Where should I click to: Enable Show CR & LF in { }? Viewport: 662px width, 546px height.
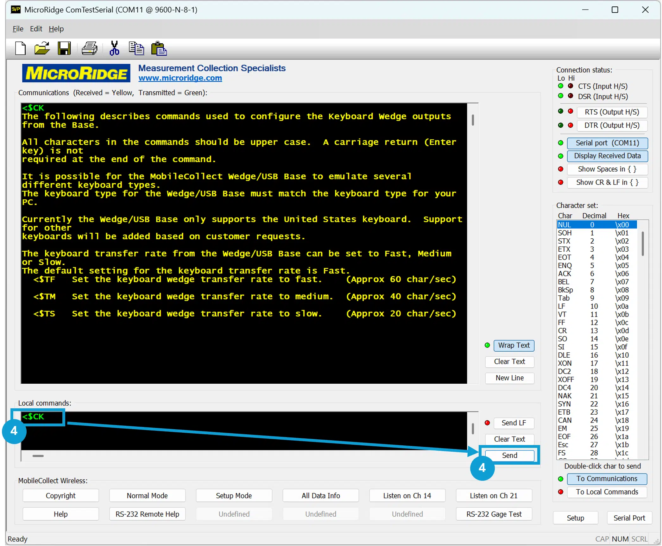(607, 182)
